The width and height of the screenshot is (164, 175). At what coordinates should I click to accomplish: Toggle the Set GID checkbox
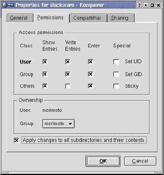click(116, 74)
